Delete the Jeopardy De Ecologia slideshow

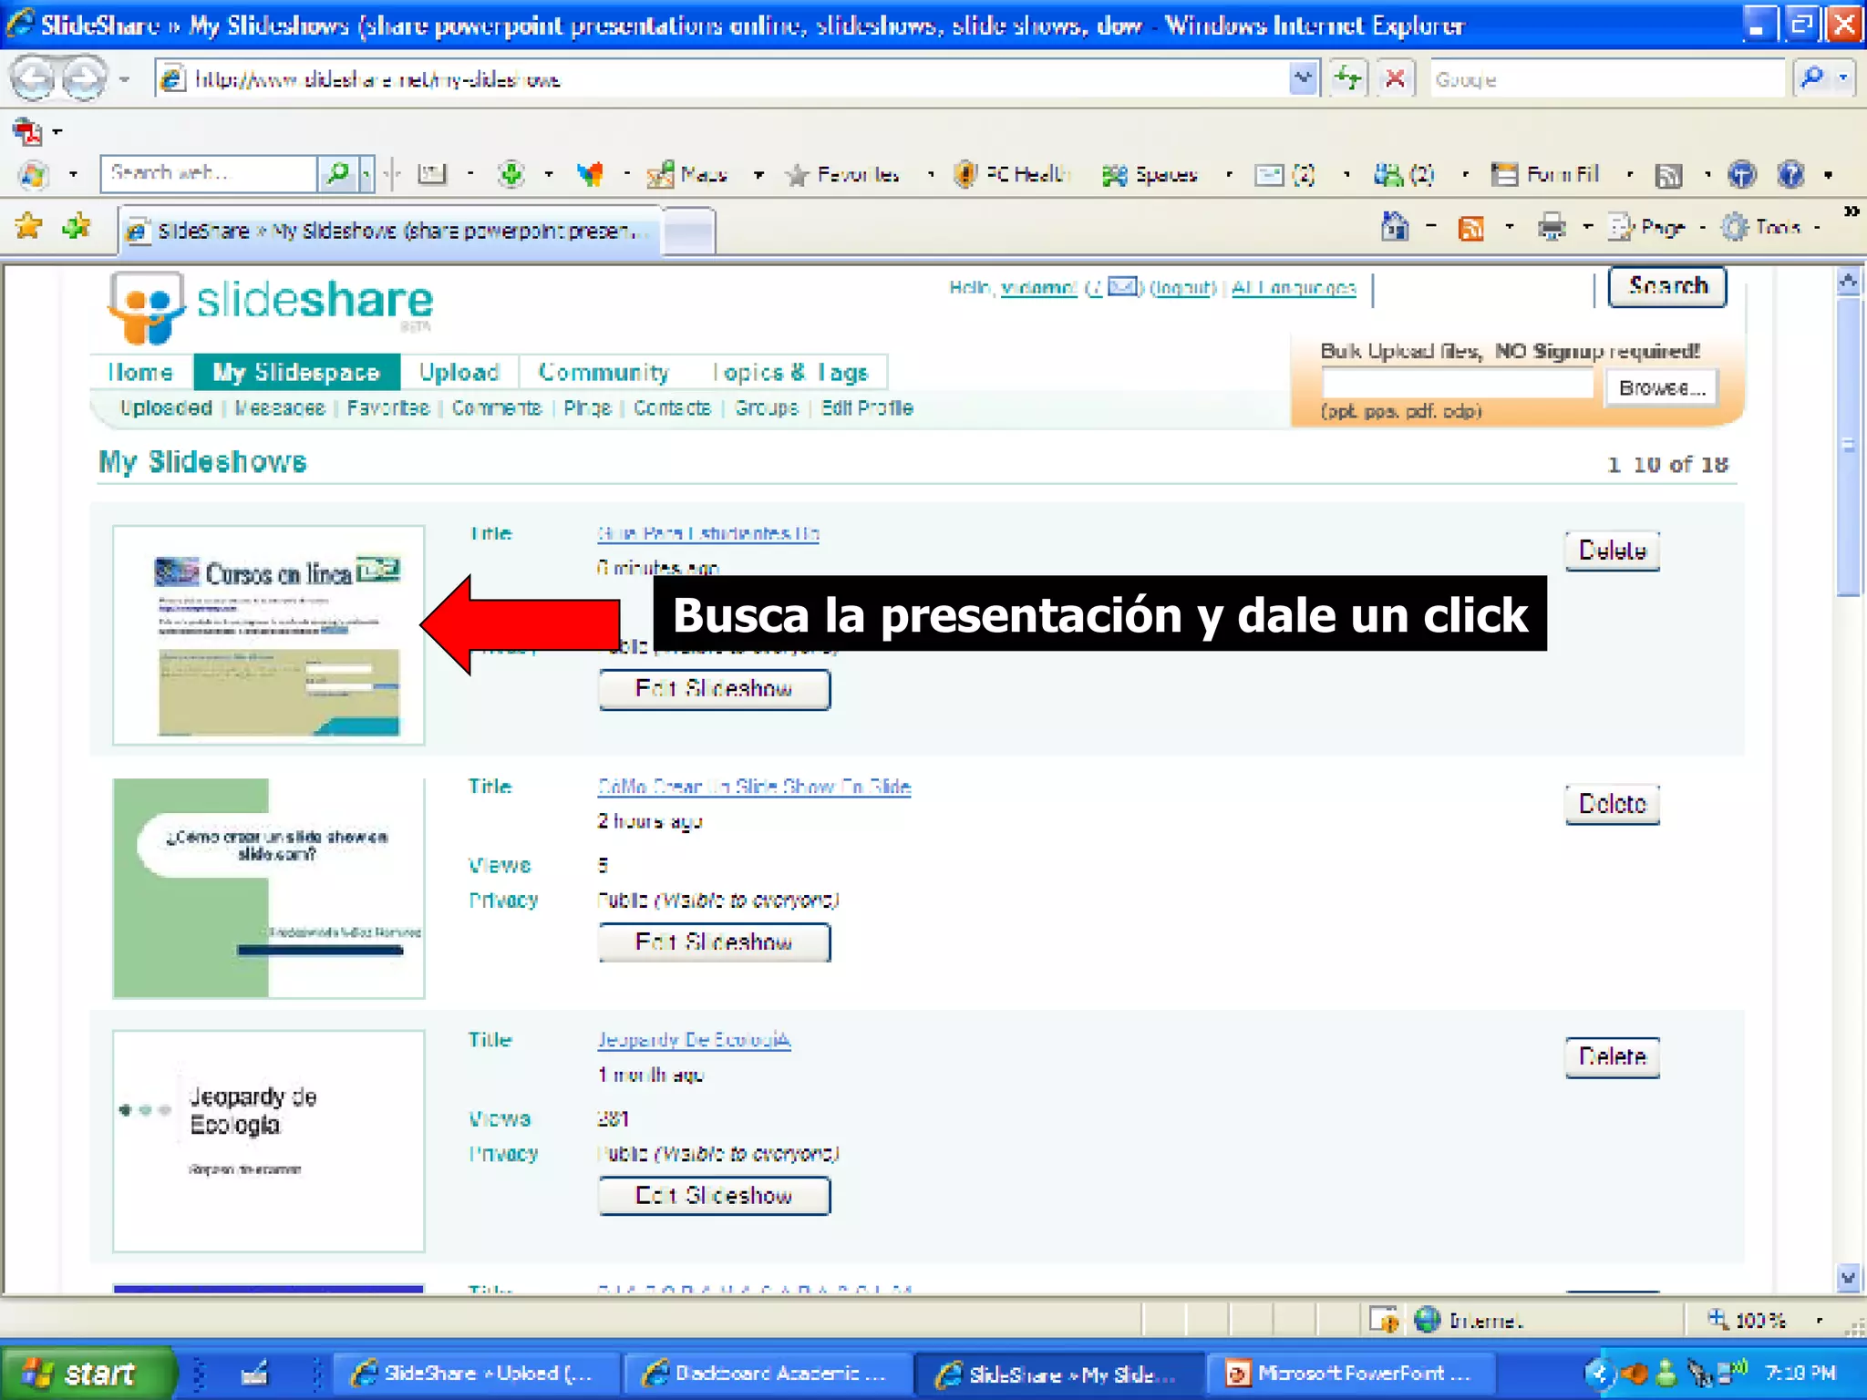click(1612, 1057)
